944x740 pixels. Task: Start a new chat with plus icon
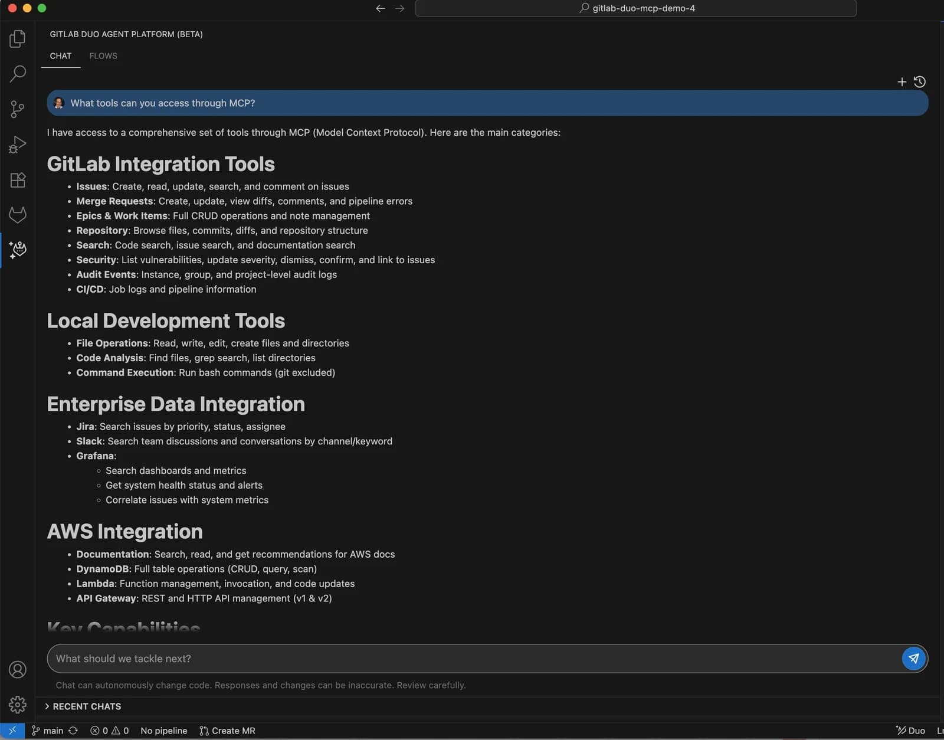click(902, 82)
